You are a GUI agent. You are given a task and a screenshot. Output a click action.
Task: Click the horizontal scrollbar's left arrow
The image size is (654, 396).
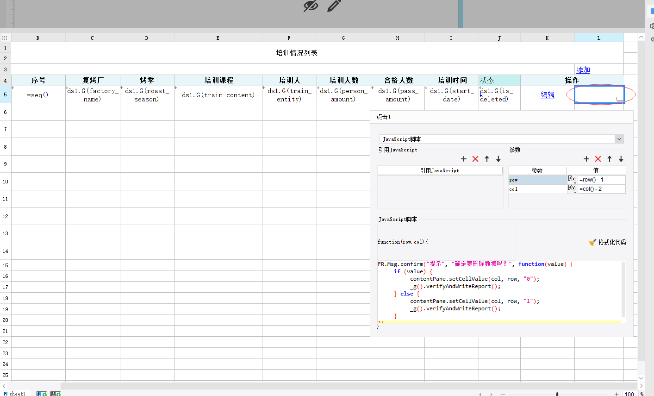click(x=4, y=386)
